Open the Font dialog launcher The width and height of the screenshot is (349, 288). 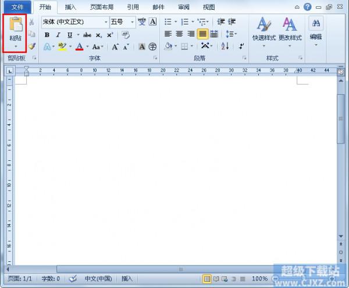pos(155,58)
